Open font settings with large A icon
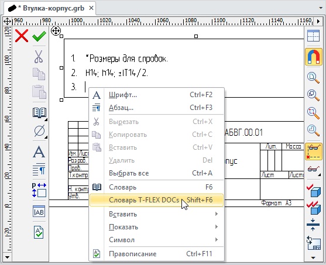The image size is (326, 265). (x=39, y=152)
